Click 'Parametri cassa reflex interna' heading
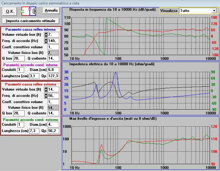220x171 pixels. pyautogui.click(x=30, y=29)
